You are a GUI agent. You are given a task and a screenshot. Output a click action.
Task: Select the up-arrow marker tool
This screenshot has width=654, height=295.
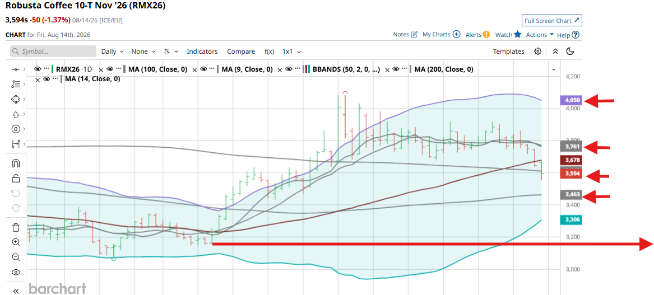click(x=16, y=114)
